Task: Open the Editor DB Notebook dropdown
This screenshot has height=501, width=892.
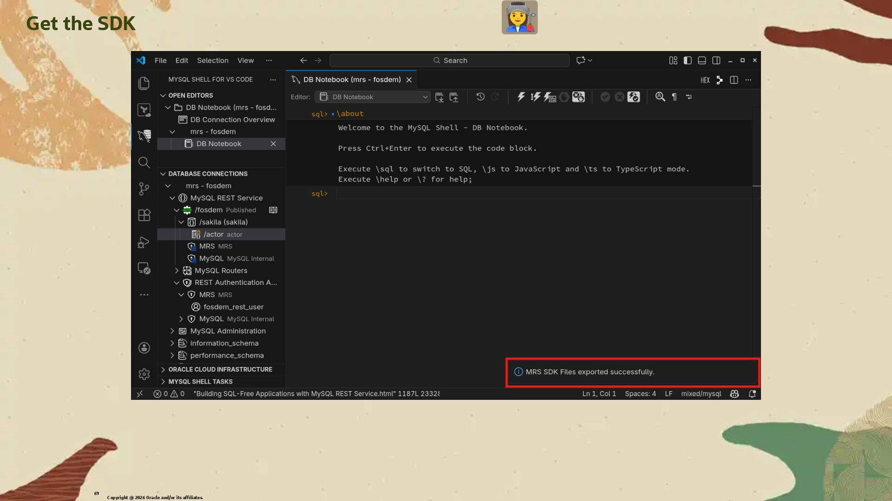Action: pyautogui.click(x=373, y=97)
